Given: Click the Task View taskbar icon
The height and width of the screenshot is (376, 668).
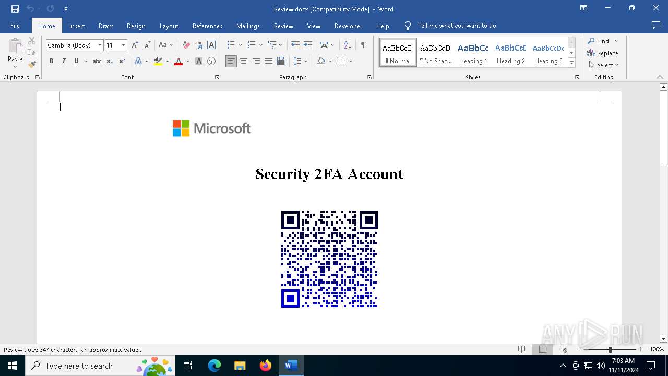Looking at the screenshot, I should click(x=188, y=366).
